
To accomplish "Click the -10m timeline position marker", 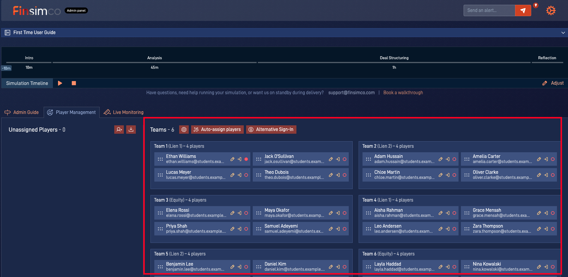I will (6, 68).
